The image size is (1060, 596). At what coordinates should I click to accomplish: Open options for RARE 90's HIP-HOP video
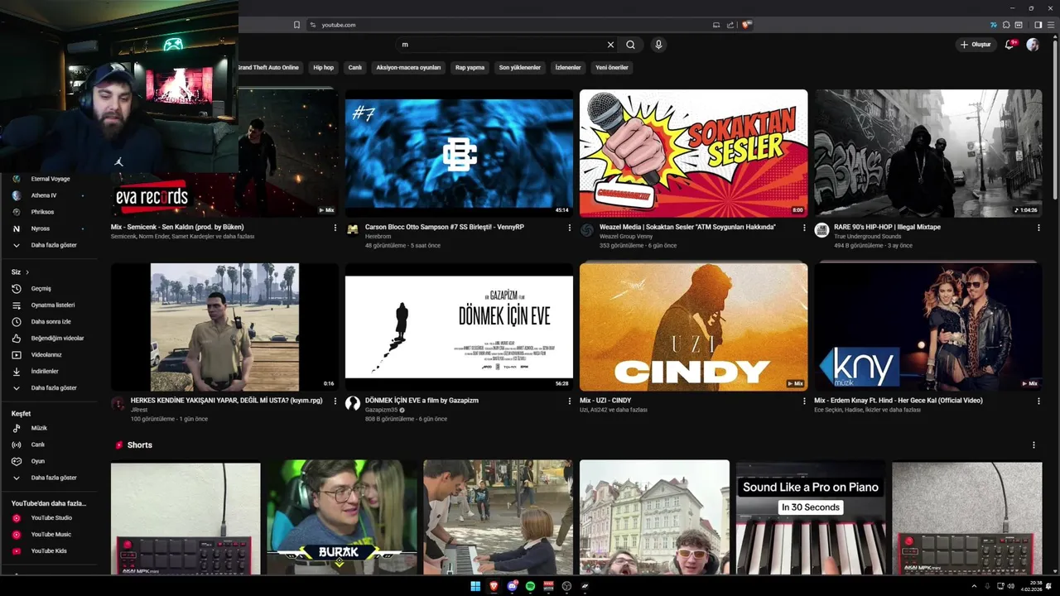click(1038, 228)
